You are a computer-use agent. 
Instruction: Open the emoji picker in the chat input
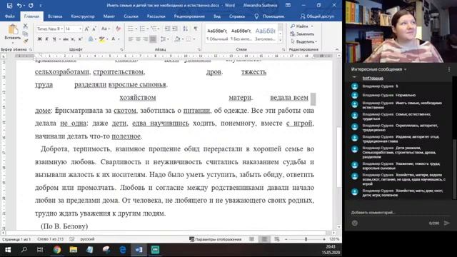click(355, 223)
